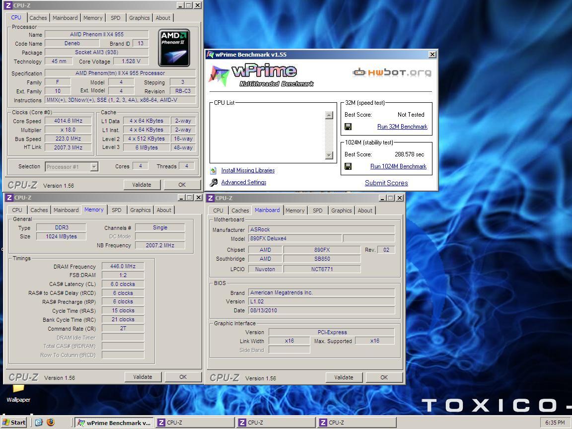This screenshot has width=572, height=429.
Task: Open the Windows Start menu
Action: pos(14,423)
